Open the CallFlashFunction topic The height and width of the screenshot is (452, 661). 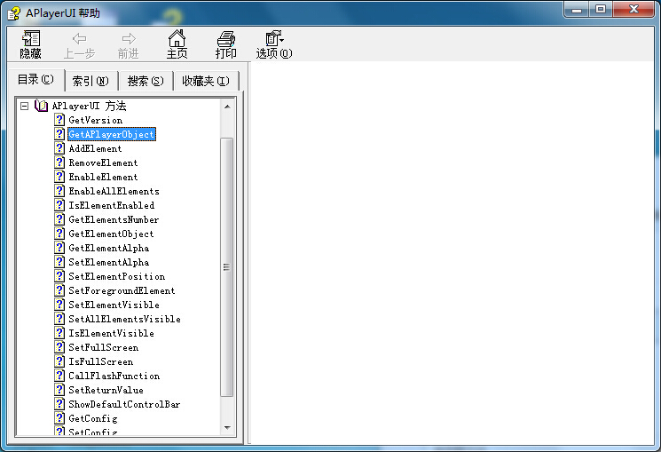[114, 376]
